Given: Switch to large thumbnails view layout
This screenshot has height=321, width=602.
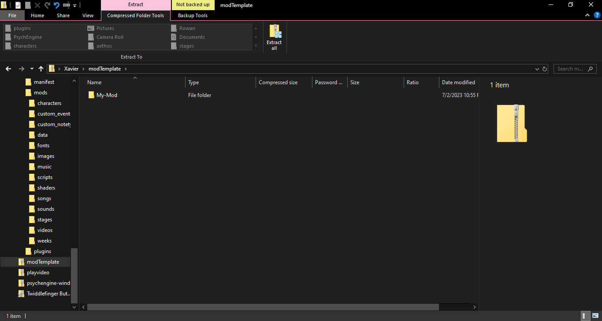Looking at the screenshot, I should (x=595, y=316).
